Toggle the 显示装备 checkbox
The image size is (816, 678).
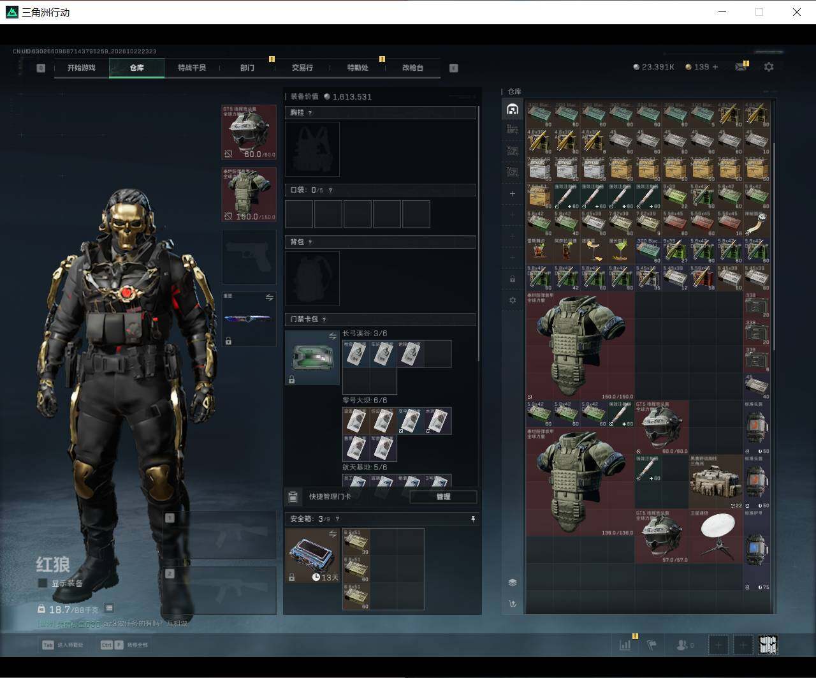pyautogui.click(x=43, y=583)
